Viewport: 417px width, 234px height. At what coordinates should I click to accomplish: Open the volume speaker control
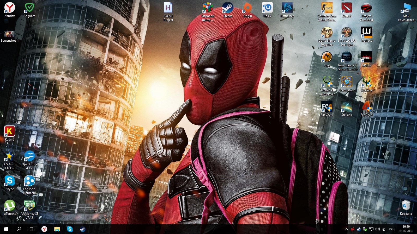pyautogui.click(x=378, y=229)
